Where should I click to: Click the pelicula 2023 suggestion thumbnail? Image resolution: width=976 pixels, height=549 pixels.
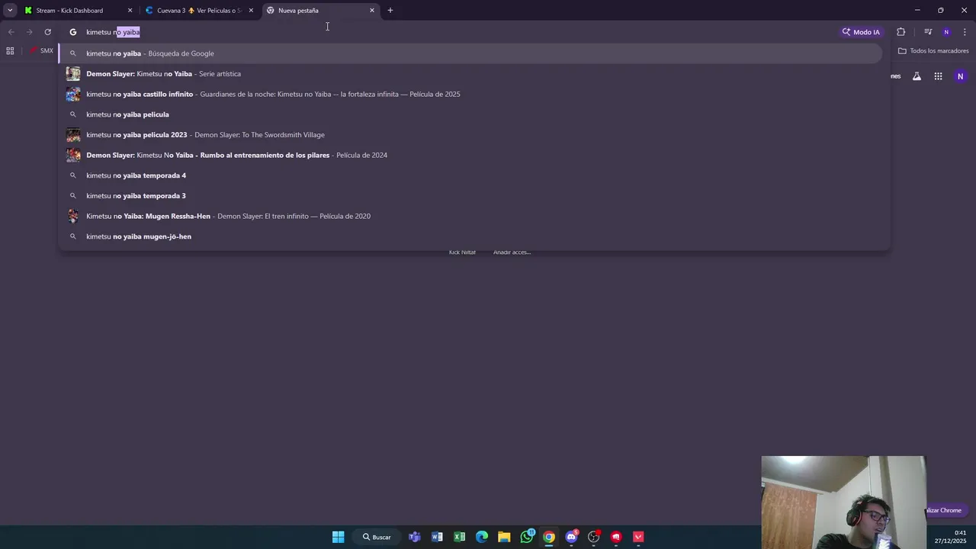coord(73,135)
